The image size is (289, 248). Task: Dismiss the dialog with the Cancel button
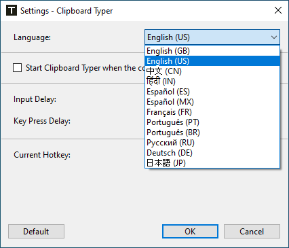[x=252, y=232]
